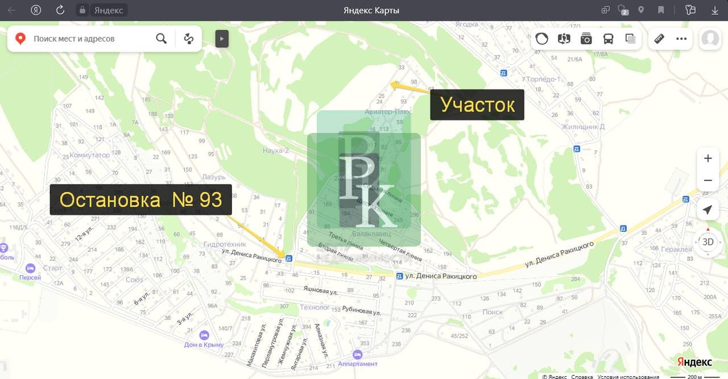This screenshot has height=379, width=728.
Task: Open the Yandex home button
Action: point(36,10)
